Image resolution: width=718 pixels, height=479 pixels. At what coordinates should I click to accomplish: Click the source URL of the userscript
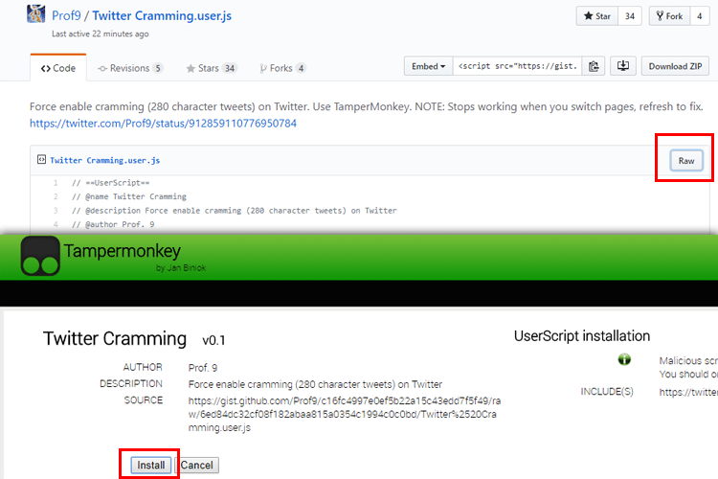pyautogui.click(x=345, y=414)
